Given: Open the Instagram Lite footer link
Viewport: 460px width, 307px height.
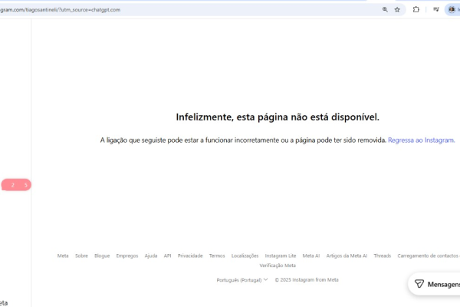Looking at the screenshot, I should (x=281, y=256).
